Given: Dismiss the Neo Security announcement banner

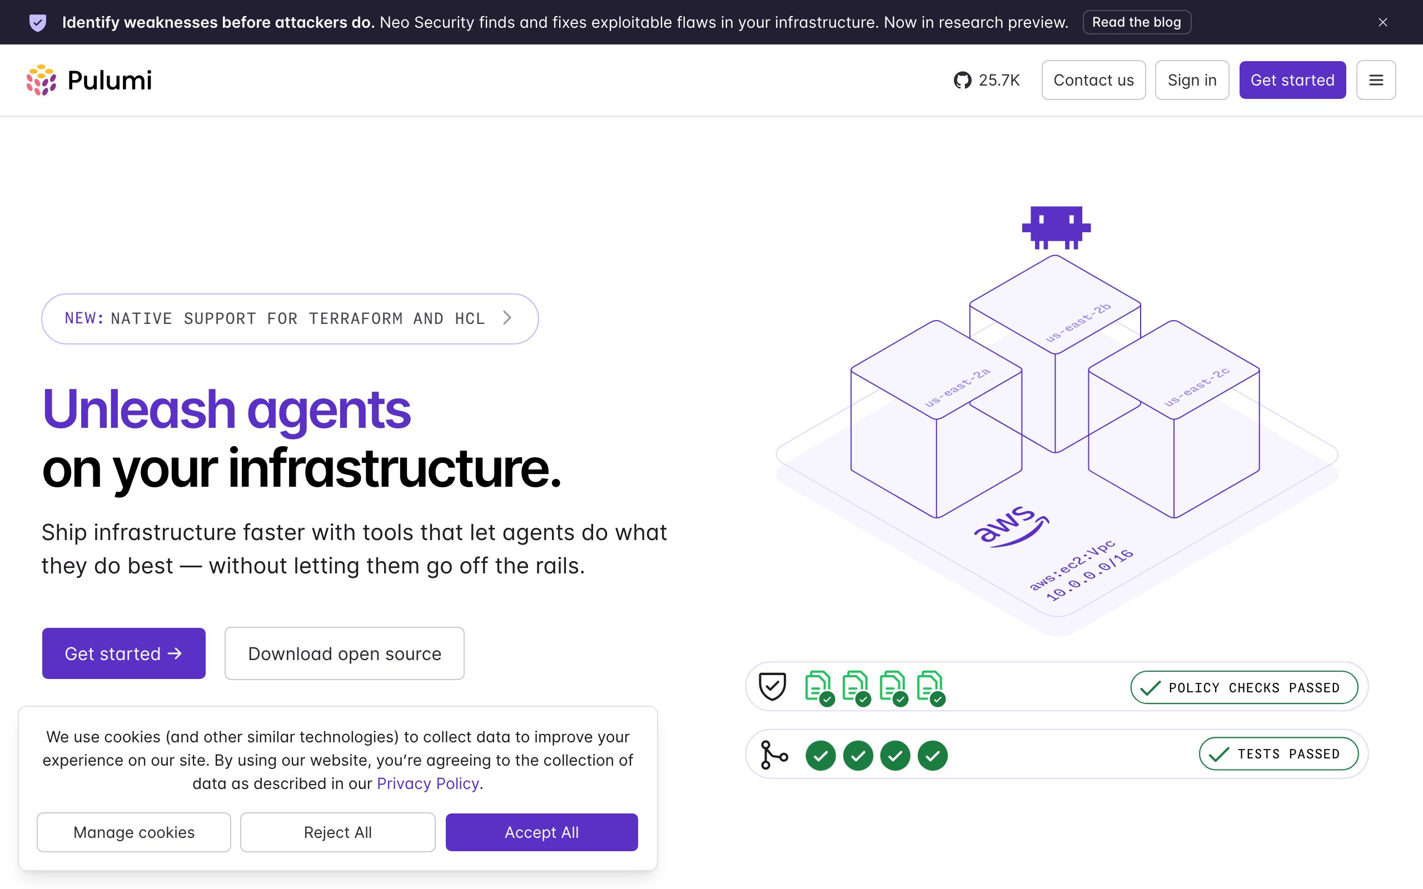Looking at the screenshot, I should point(1382,22).
